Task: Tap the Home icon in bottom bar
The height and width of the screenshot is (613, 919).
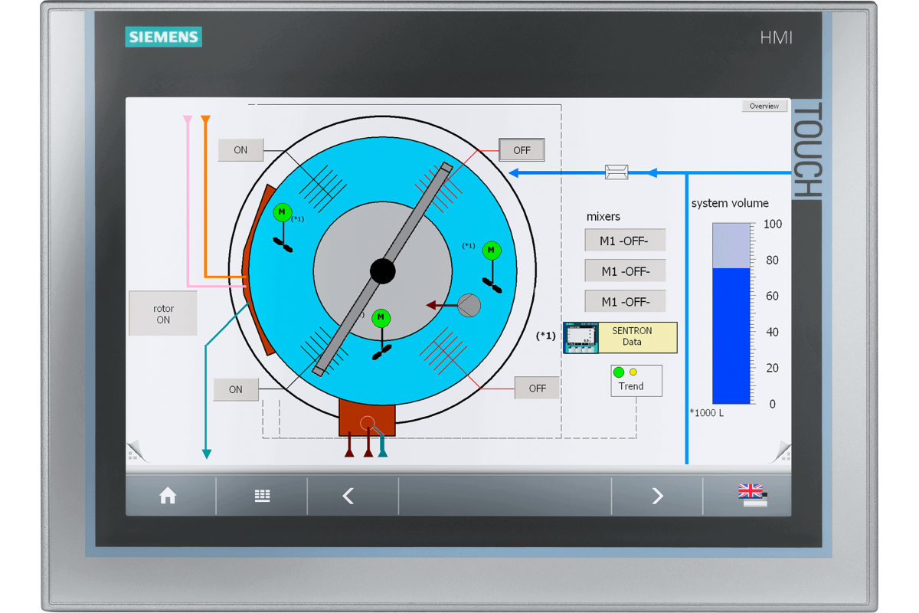Action: click(168, 497)
